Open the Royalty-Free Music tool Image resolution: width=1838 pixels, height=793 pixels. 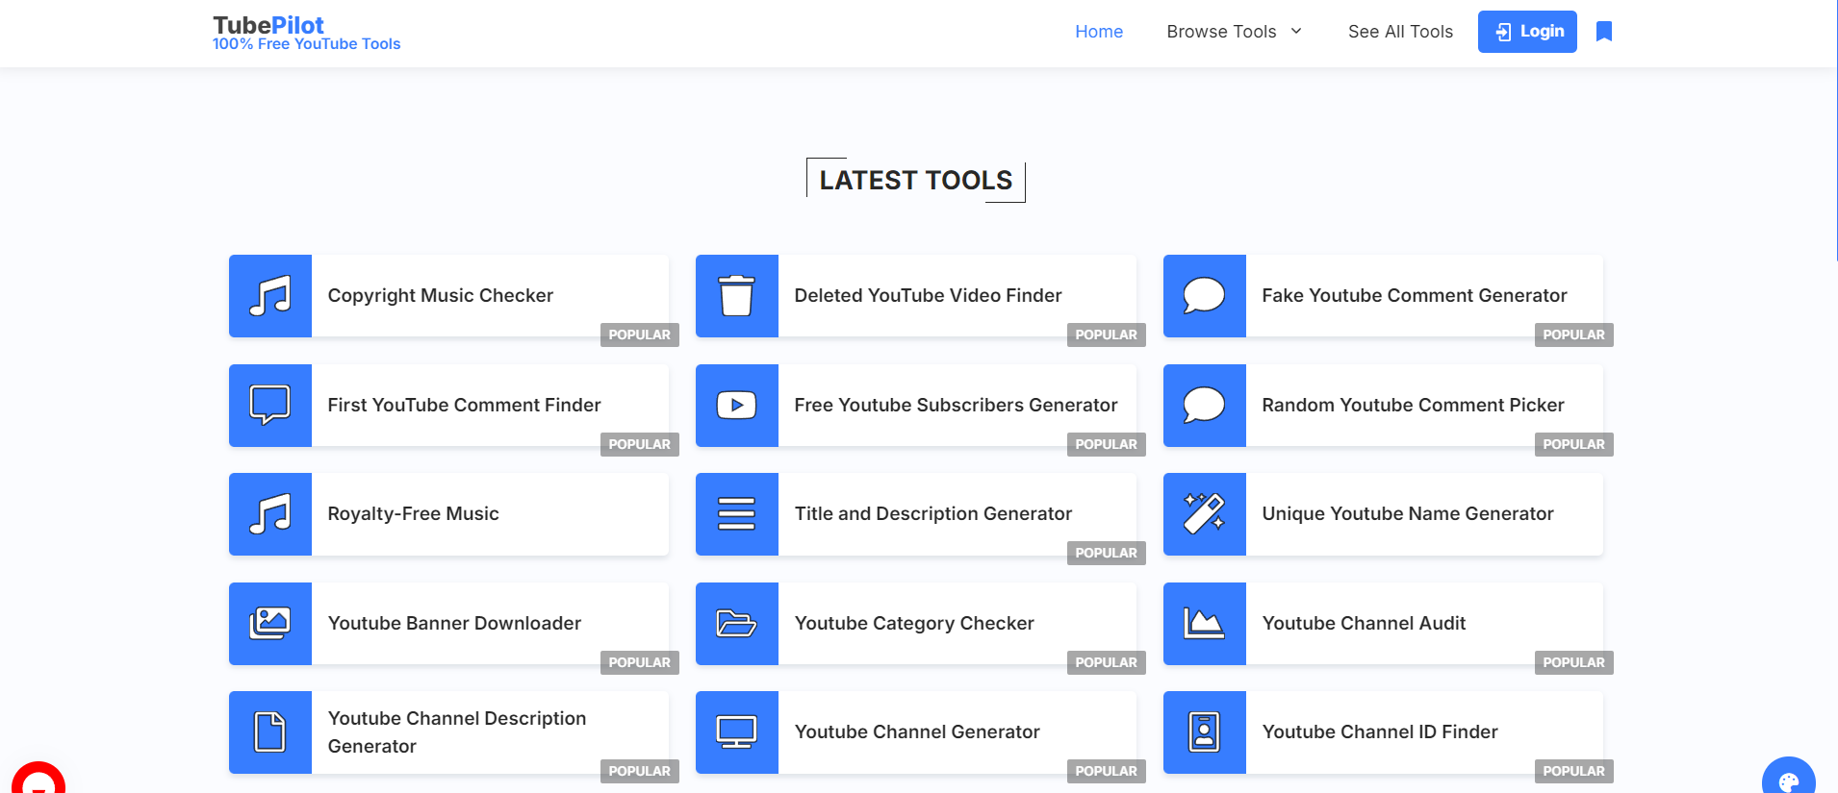click(x=413, y=514)
